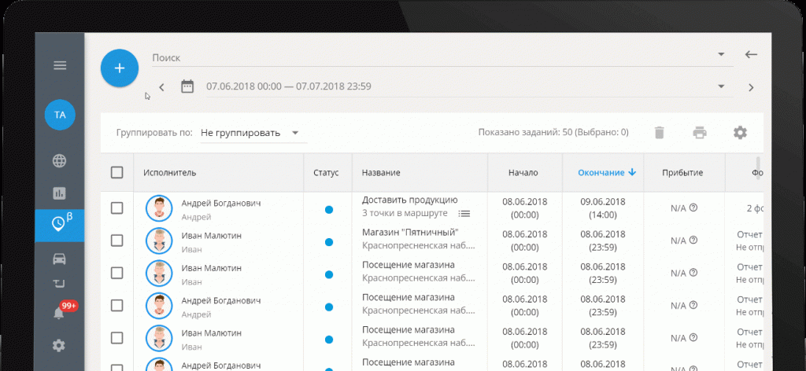806x371 pixels.
Task: Sort by the Исполнитель column header
Action: click(170, 173)
